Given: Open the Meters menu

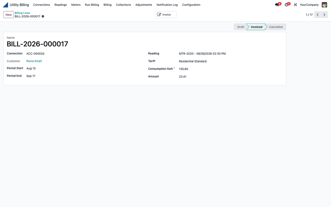Looking at the screenshot, I should pos(76,5).
